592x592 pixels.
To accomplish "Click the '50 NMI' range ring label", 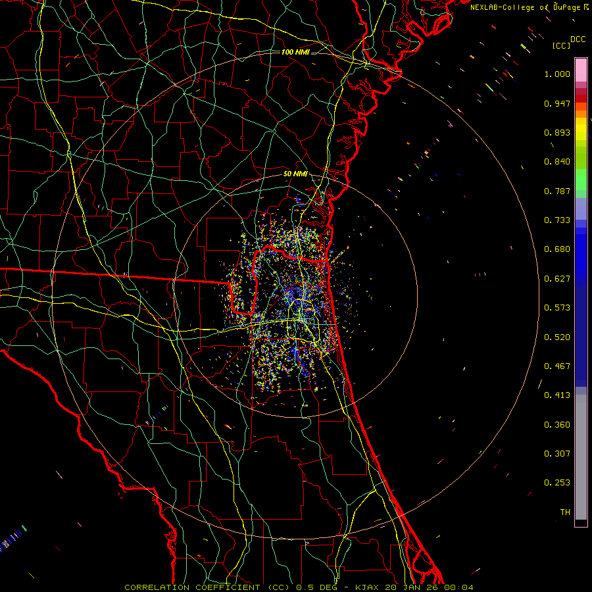I will coord(295,174).
